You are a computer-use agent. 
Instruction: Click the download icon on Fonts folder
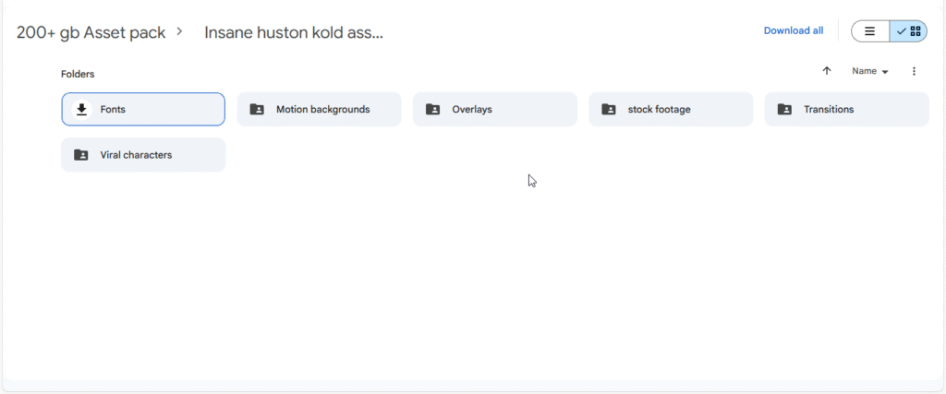point(81,109)
